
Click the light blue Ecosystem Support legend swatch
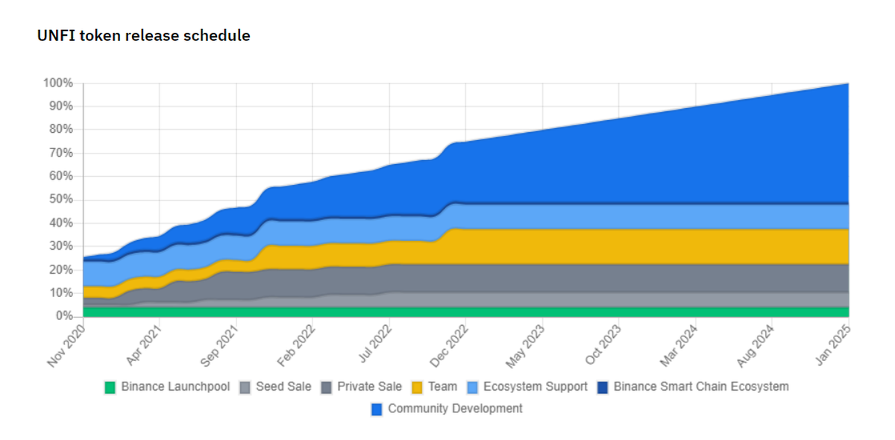[x=473, y=387]
